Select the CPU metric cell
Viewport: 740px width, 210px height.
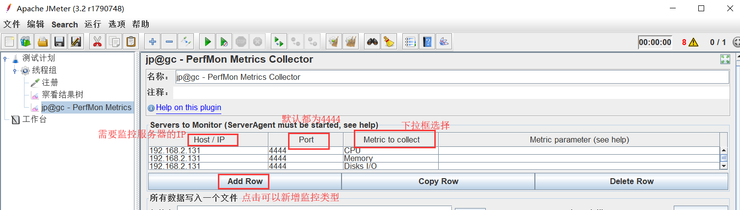click(391, 150)
